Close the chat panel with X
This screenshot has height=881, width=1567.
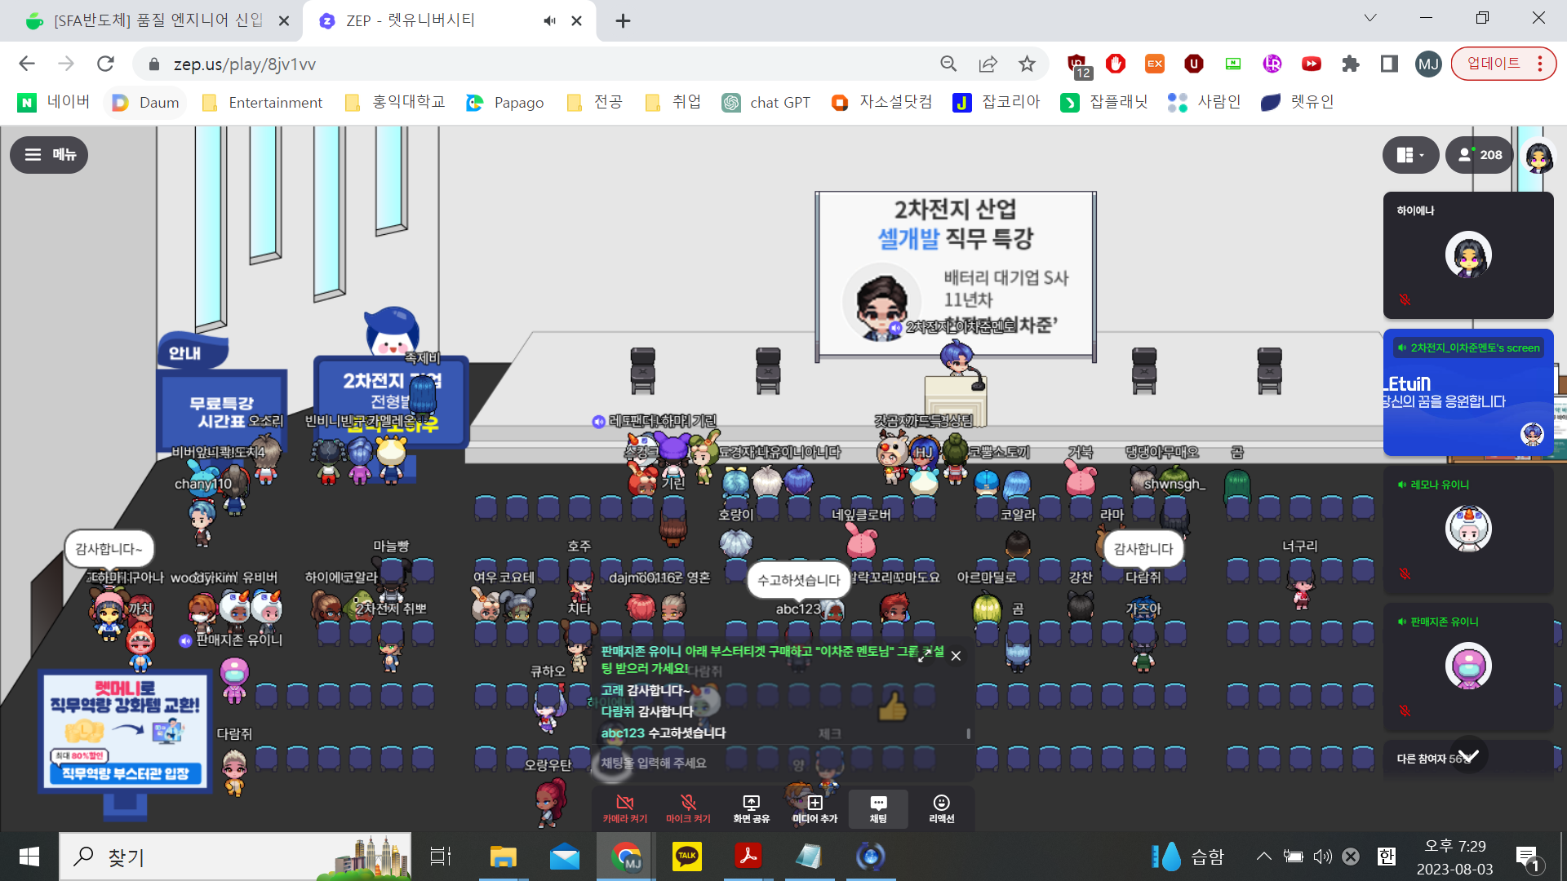956,656
